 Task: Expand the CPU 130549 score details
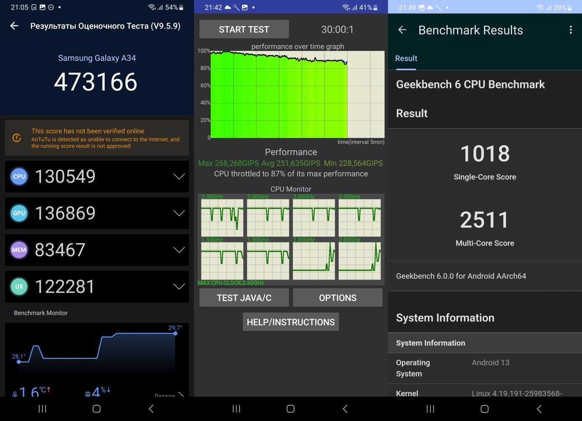tap(179, 177)
